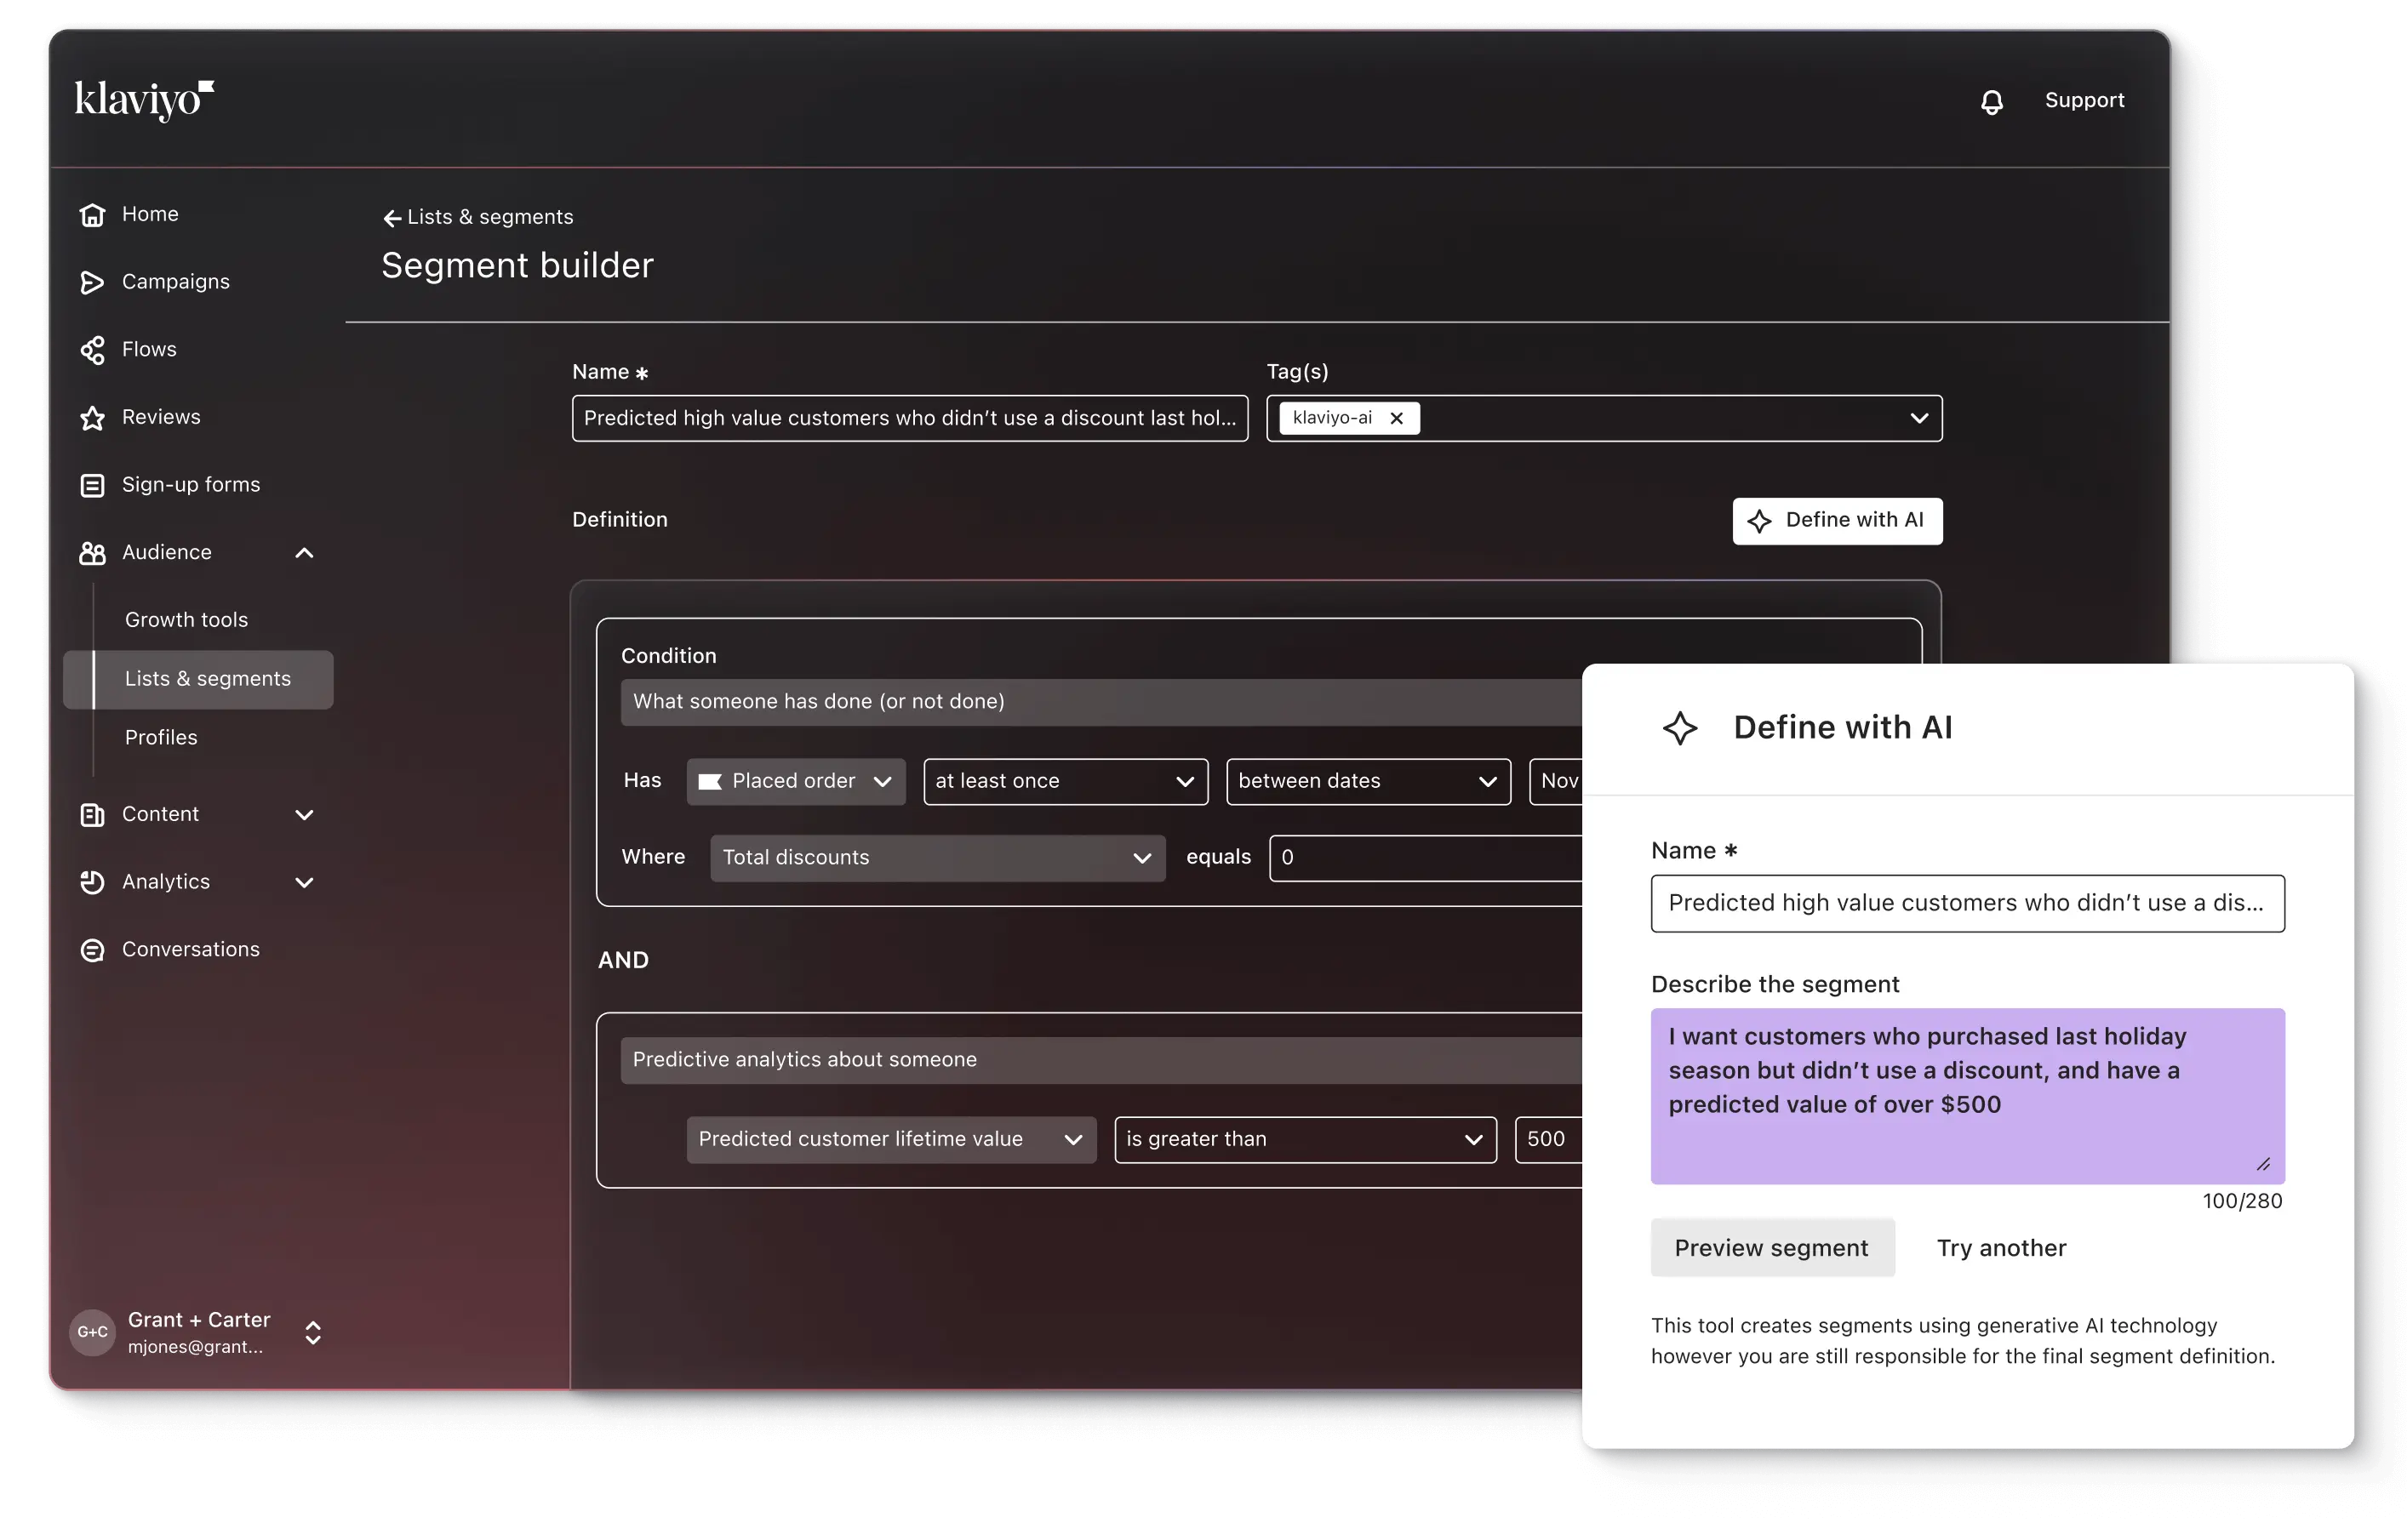Image resolution: width=2407 pixels, height=1540 pixels.
Task: Go back via Lists & segments arrow
Action: [x=392, y=218]
